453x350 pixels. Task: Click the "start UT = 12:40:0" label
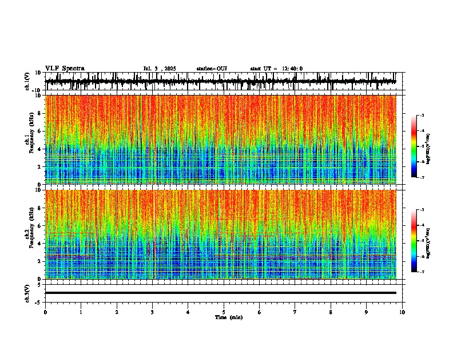point(276,69)
